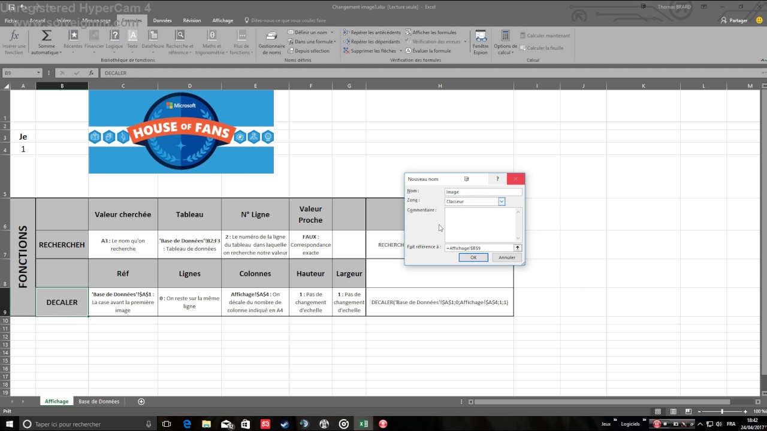Click the Fait référence à field

point(479,248)
